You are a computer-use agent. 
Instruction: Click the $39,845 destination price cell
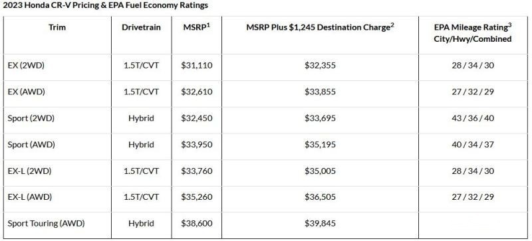320,224
